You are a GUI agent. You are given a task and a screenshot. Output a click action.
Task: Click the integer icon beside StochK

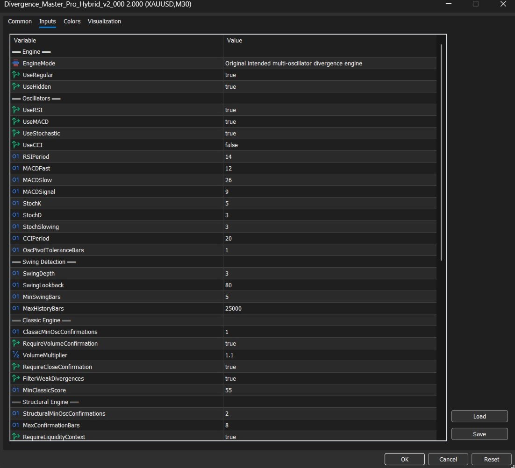(x=15, y=203)
